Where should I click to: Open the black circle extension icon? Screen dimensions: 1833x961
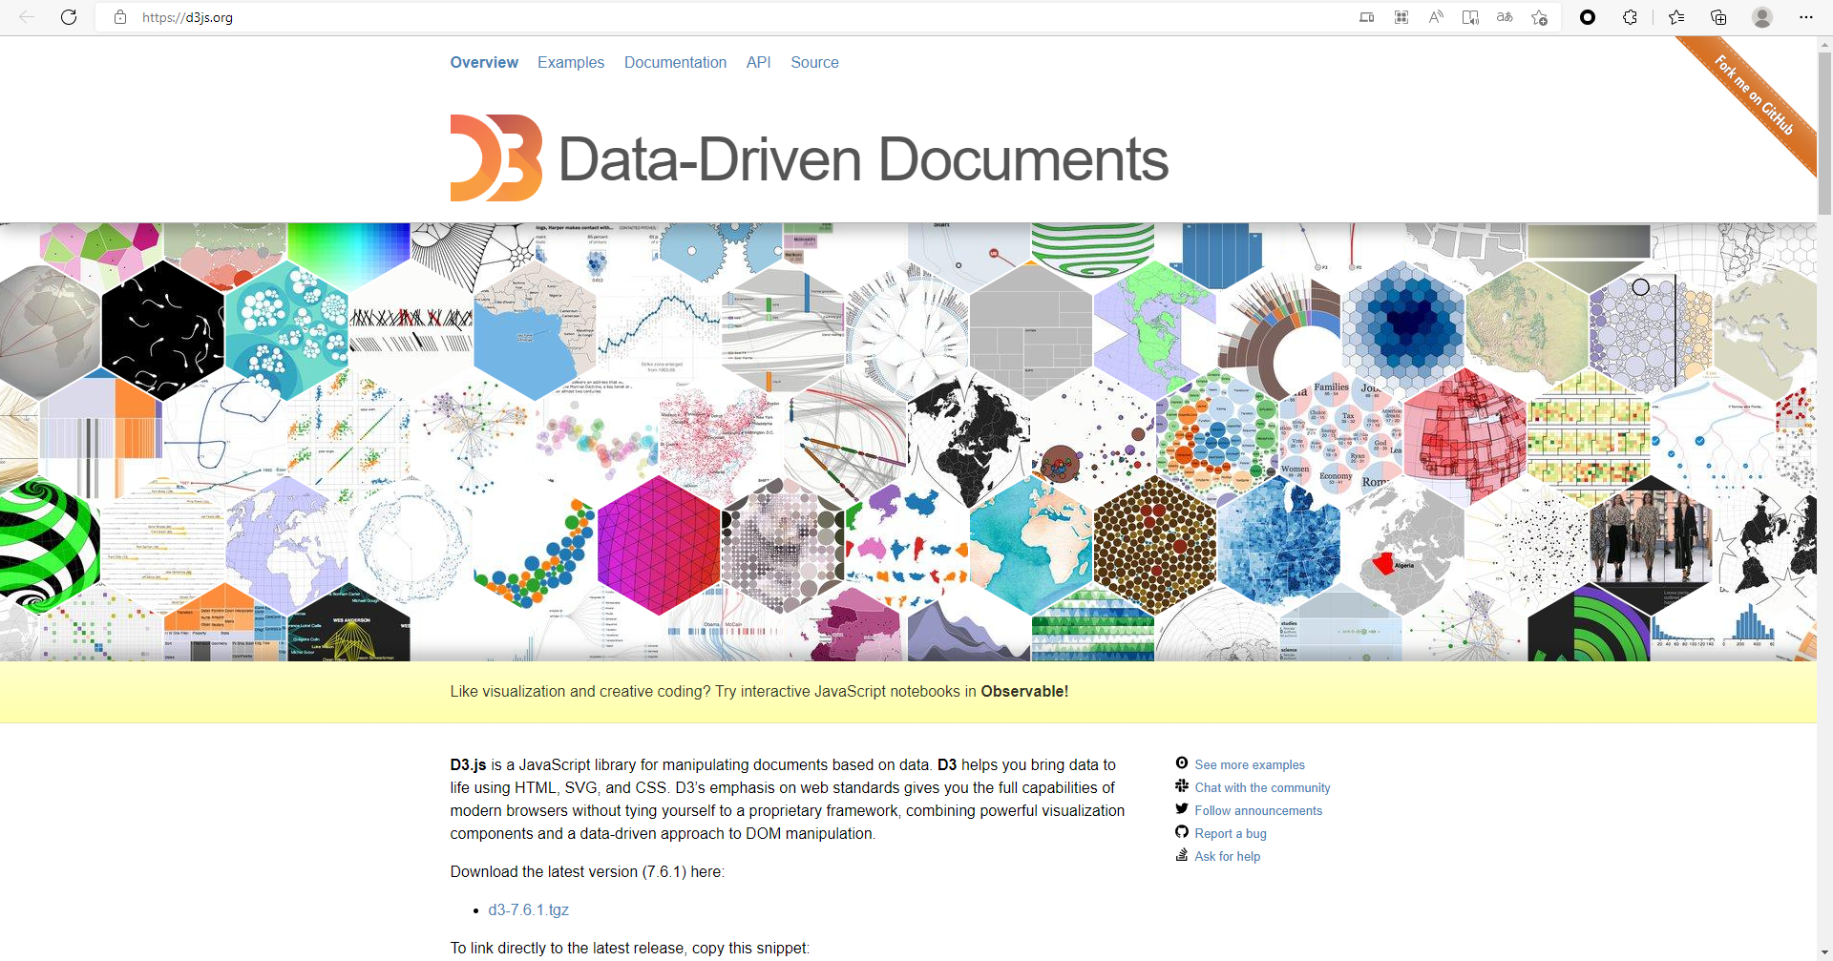(1588, 17)
